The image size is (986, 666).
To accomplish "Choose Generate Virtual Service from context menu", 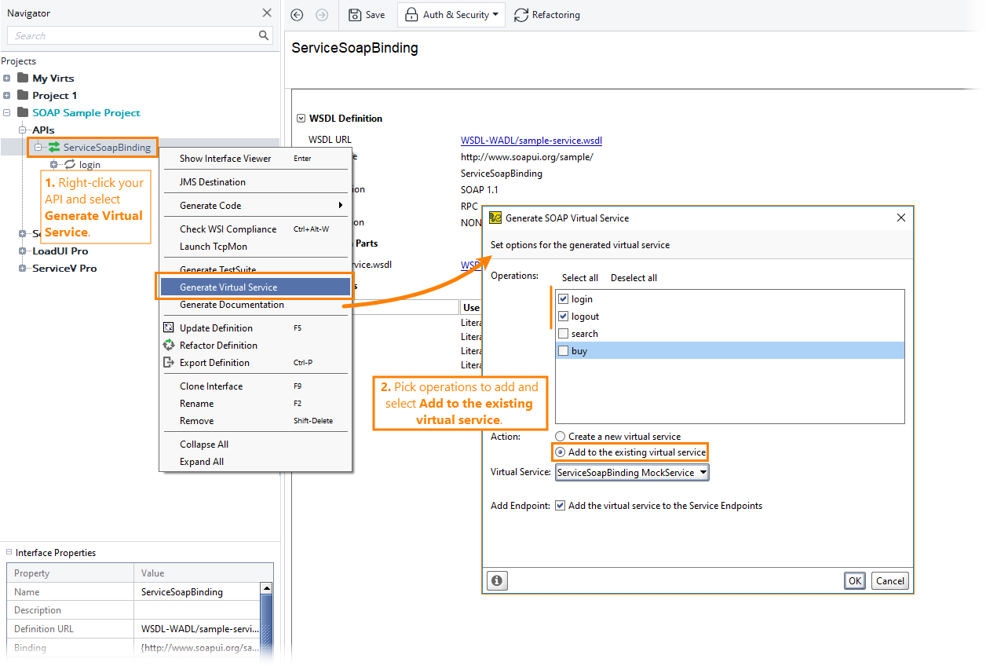I will [255, 287].
